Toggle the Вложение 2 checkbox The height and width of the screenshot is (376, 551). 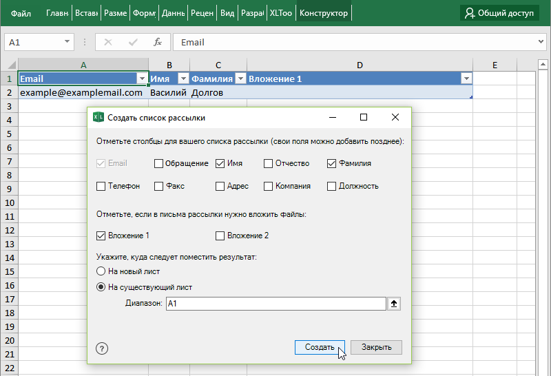coord(220,236)
